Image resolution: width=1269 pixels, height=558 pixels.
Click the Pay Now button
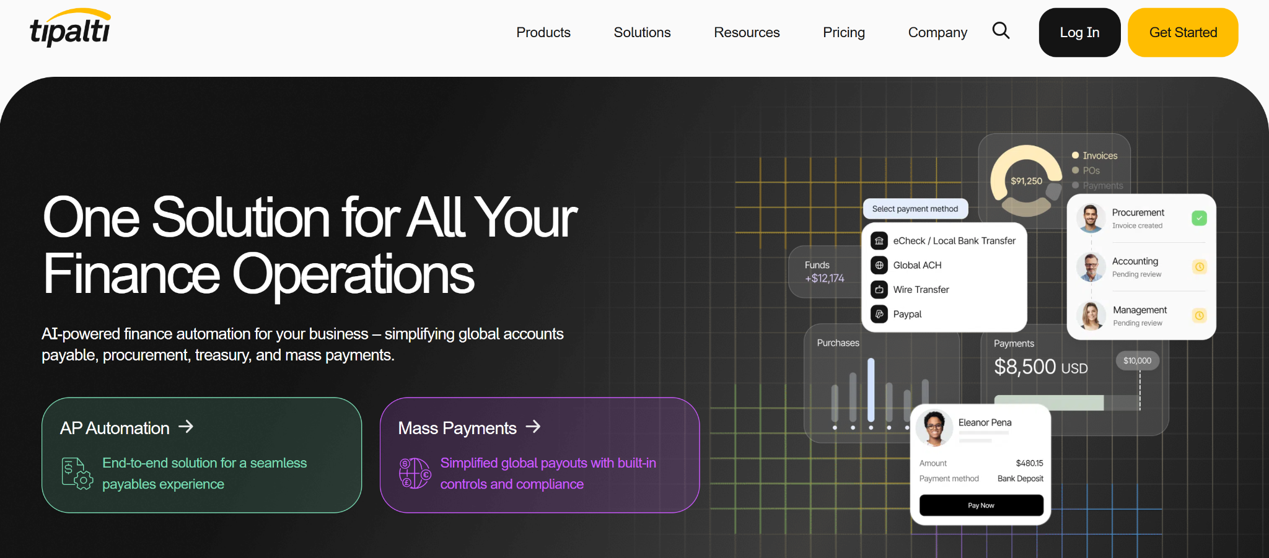click(981, 505)
